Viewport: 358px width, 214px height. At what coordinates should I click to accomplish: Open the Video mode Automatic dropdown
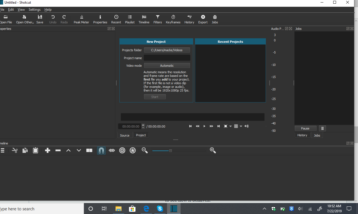[x=167, y=66]
